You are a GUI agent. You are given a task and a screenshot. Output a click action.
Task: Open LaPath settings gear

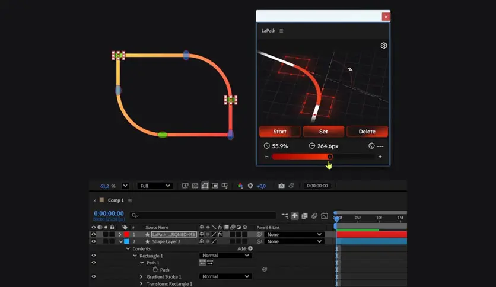coord(384,46)
